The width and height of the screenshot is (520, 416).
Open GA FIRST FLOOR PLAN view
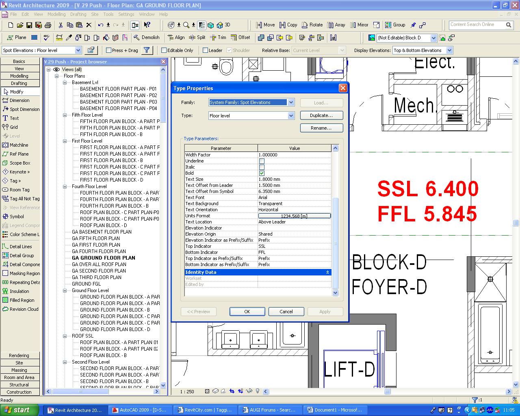(x=96, y=245)
